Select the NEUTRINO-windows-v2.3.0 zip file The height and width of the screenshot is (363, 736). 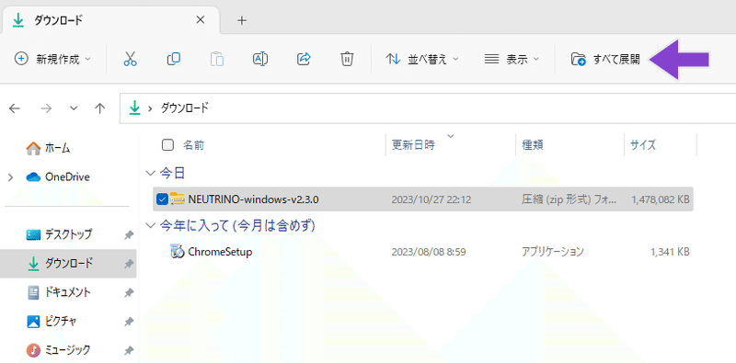click(x=423, y=199)
